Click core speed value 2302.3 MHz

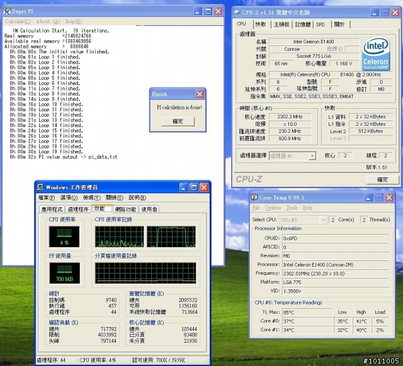click(290, 117)
